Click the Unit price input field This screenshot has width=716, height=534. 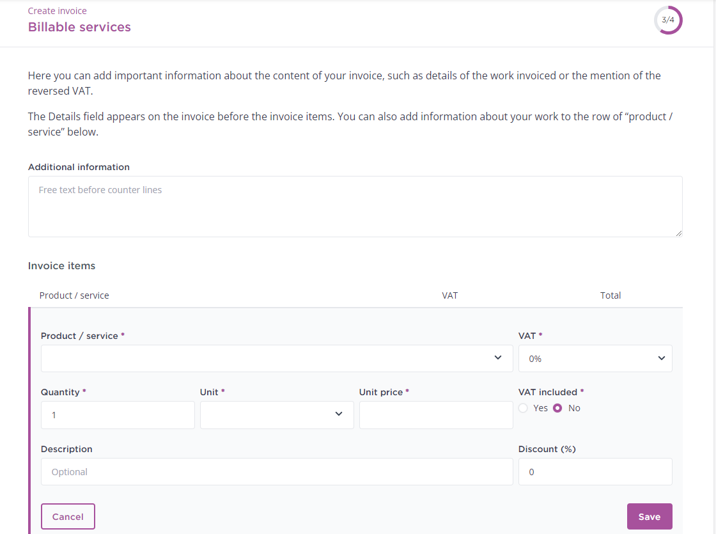tap(436, 415)
